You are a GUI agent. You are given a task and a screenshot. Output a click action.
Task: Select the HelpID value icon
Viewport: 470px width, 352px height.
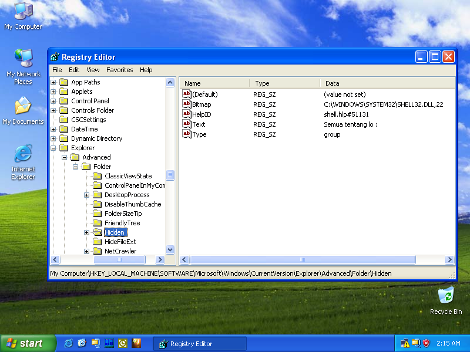[187, 114]
